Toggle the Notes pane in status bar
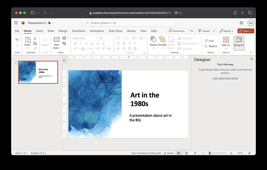 tap(168, 153)
